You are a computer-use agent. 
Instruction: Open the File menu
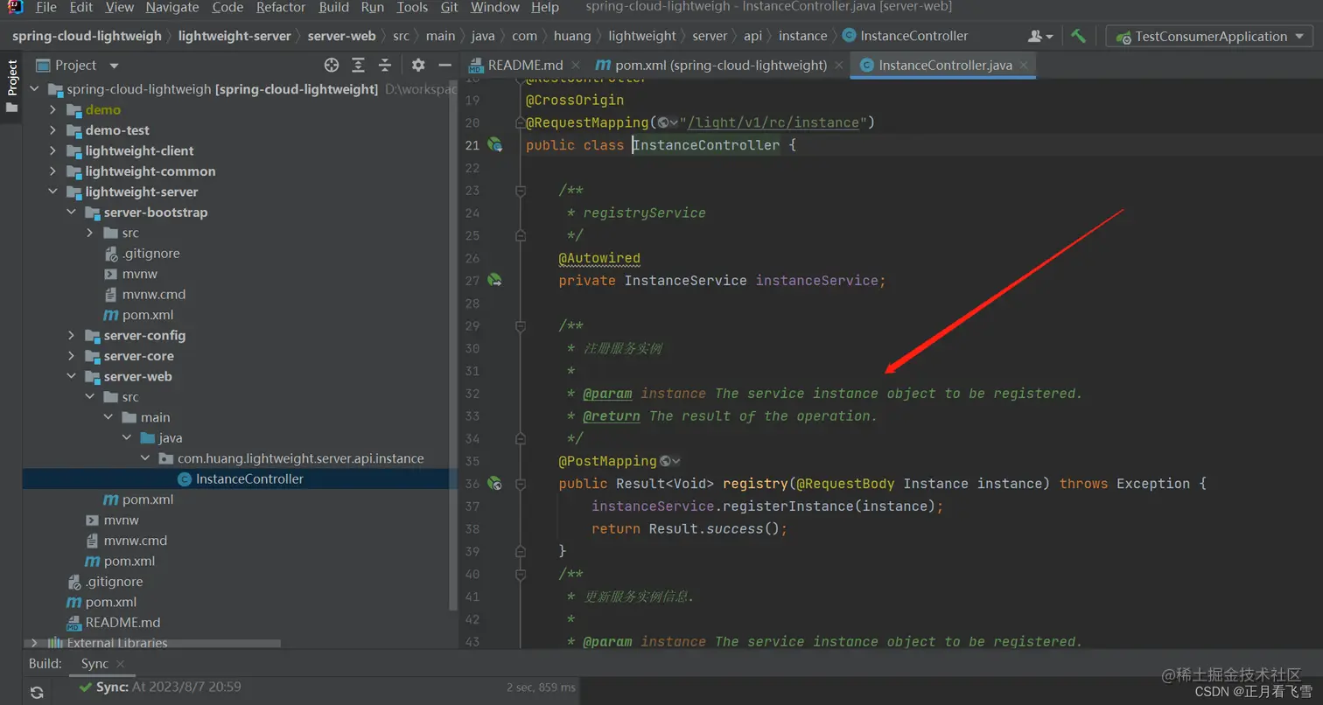click(45, 7)
